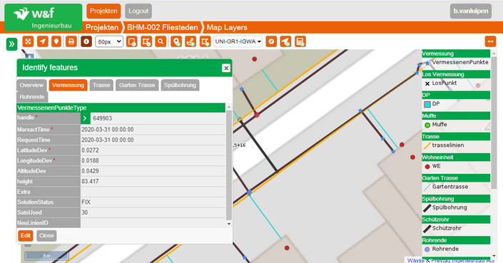Collapse the Schützrohr legend group header
Viewport: 503px width, 263px height.
pos(456,220)
